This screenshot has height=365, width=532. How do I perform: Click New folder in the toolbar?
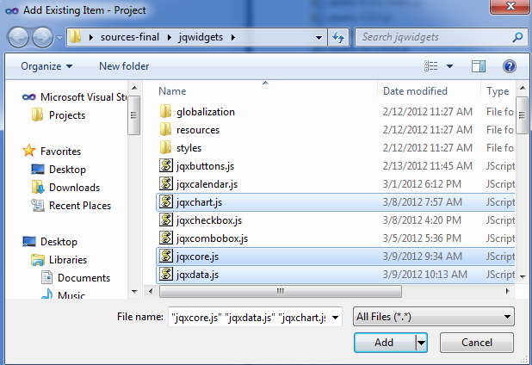(124, 66)
